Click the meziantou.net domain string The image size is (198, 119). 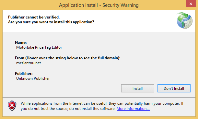[29, 63]
